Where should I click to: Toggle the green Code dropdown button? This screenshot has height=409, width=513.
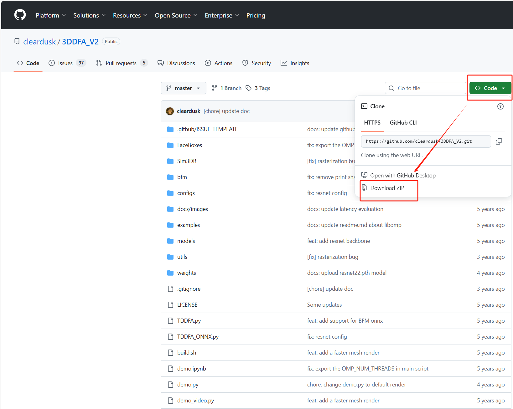tap(490, 88)
